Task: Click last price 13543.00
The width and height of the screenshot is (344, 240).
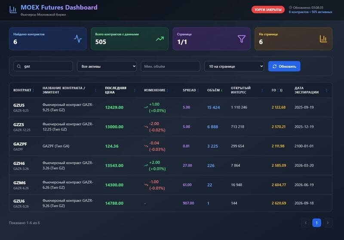Action: [114, 166]
